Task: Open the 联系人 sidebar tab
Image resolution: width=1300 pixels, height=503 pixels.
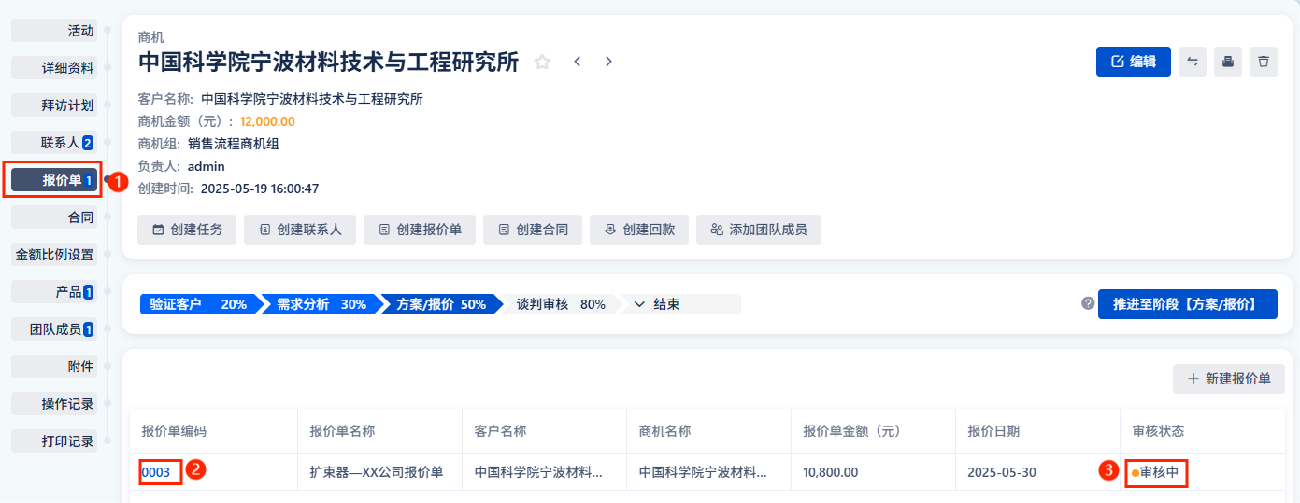Action: pyautogui.click(x=54, y=142)
